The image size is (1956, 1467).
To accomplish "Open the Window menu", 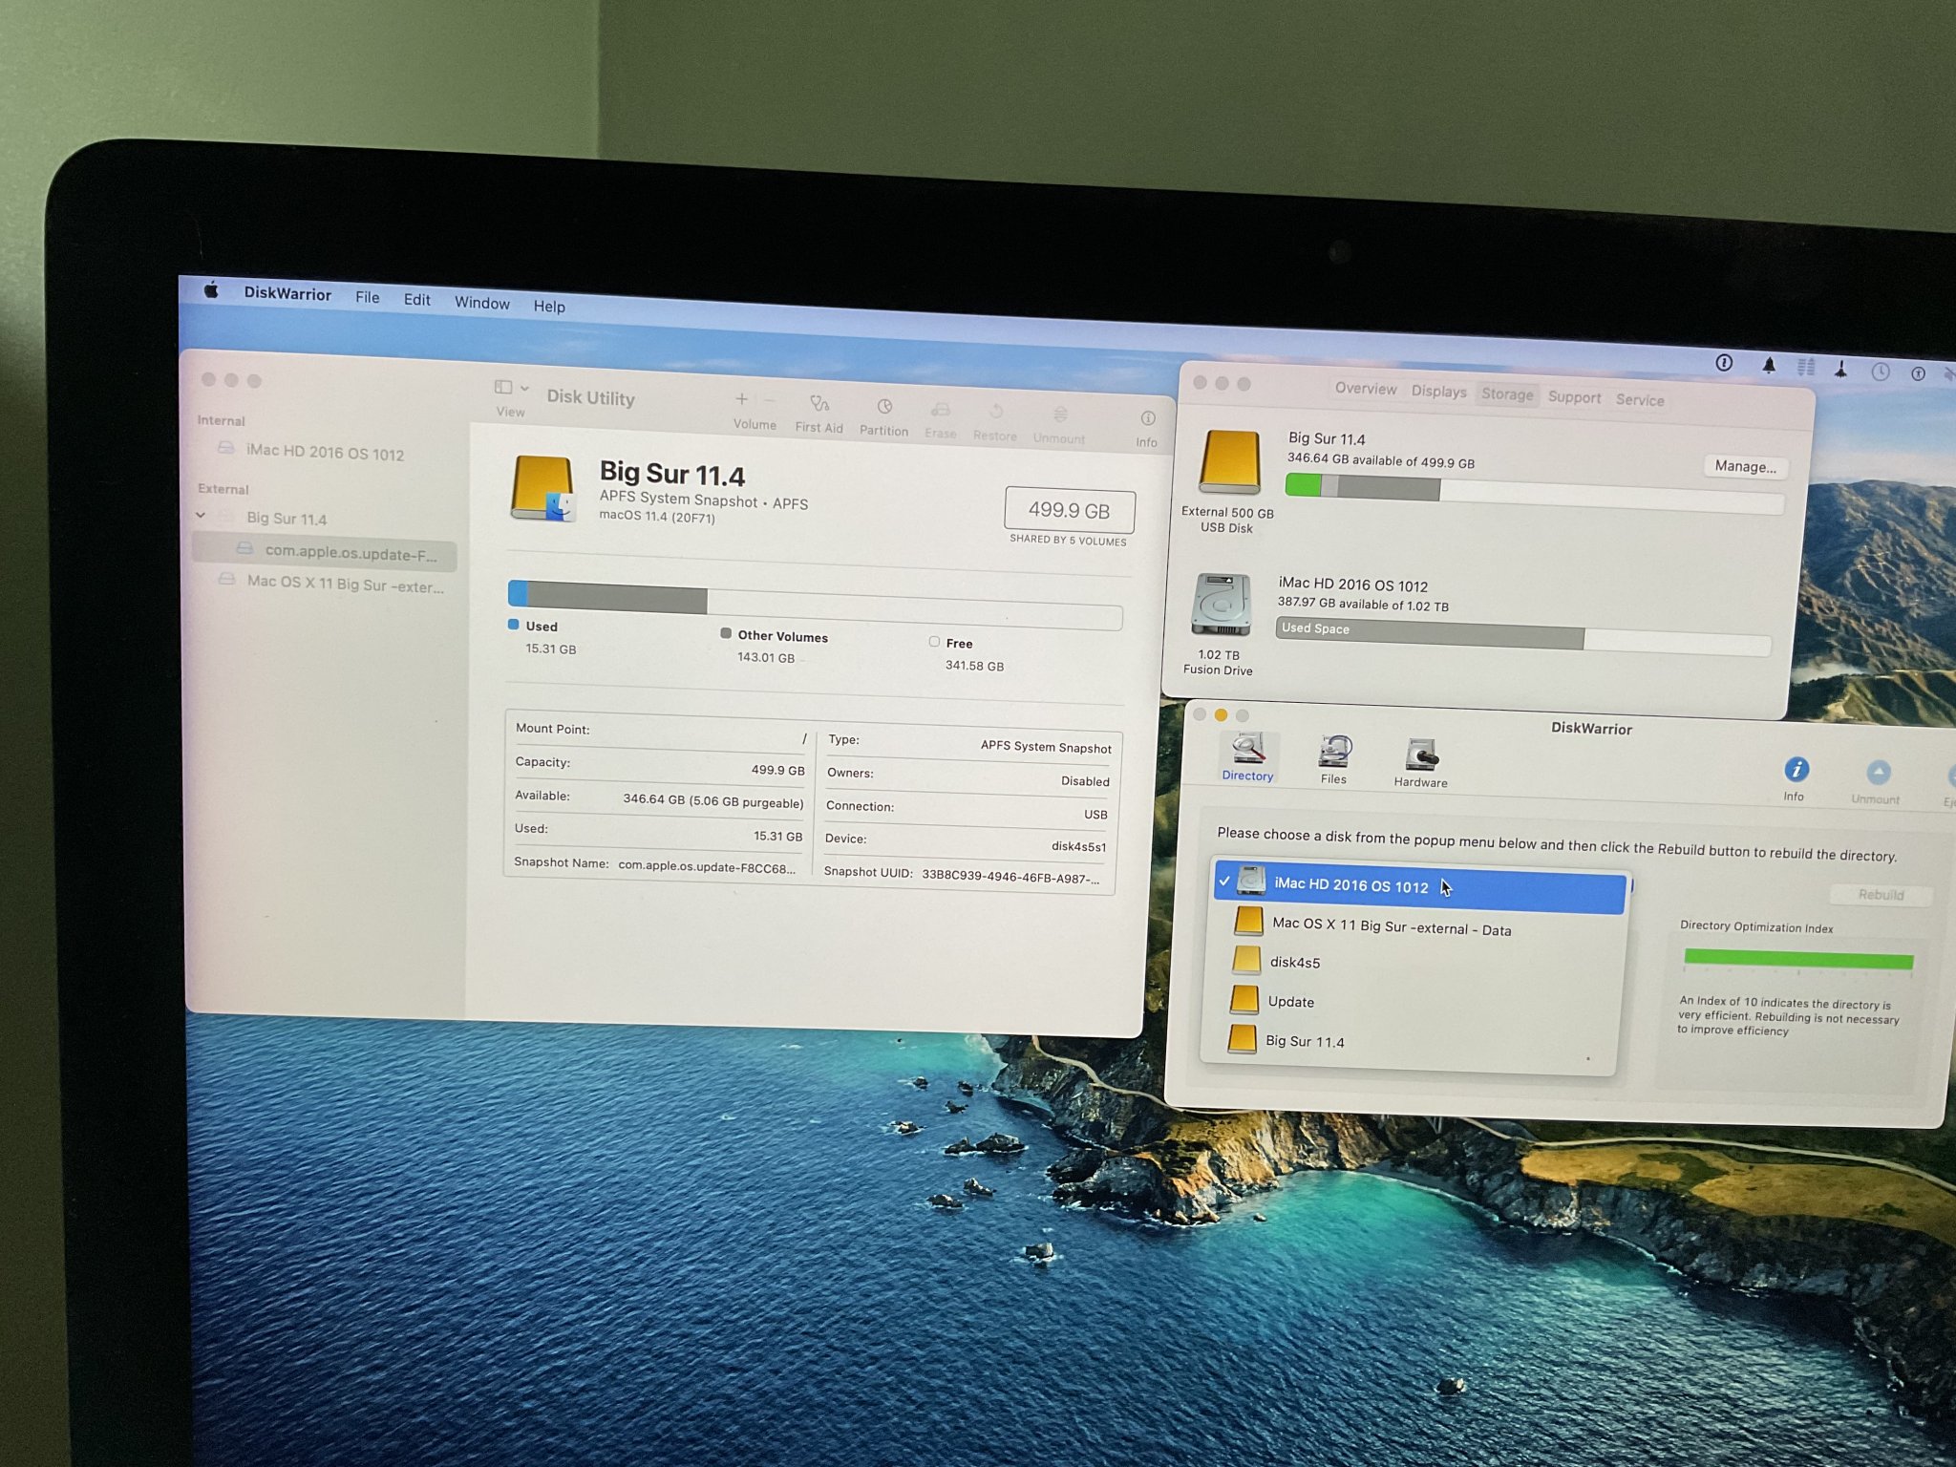I will tap(482, 303).
